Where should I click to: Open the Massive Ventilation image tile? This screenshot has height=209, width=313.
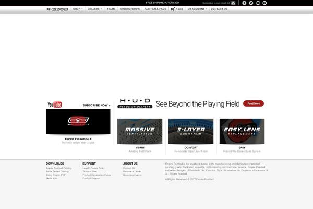[140, 131]
